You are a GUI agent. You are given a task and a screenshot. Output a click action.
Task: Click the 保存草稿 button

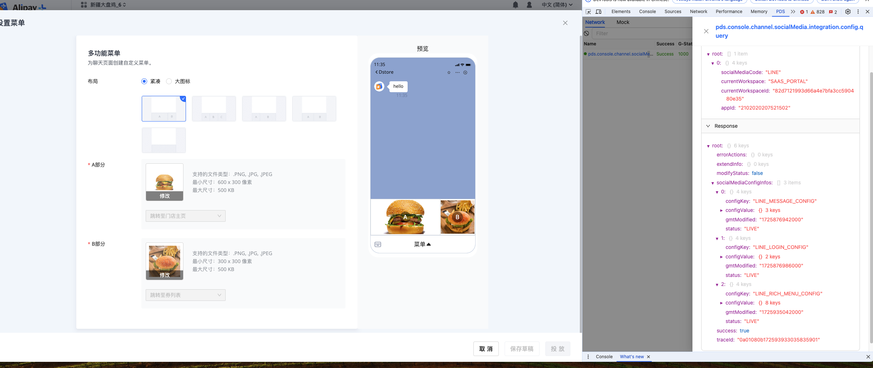(x=522, y=349)
